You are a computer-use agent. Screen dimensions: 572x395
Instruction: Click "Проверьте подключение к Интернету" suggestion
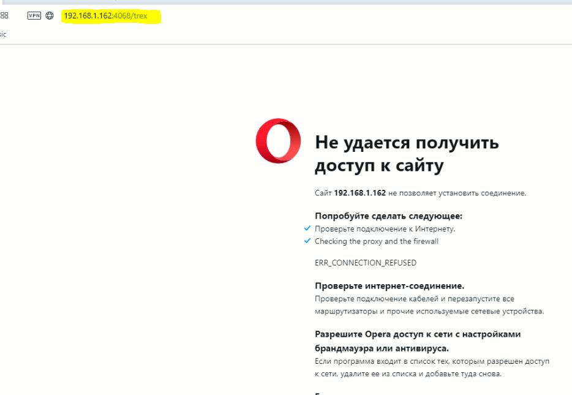[385, 228]
